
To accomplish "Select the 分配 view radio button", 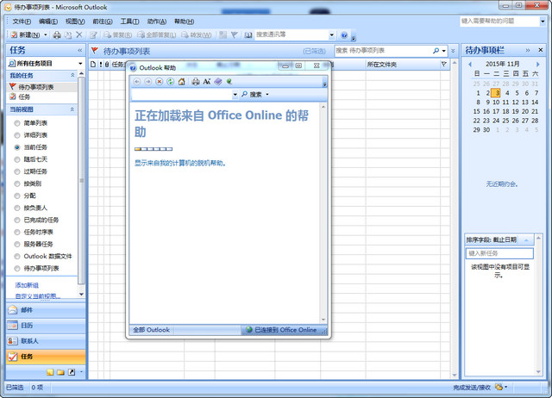I will (x=17, y=196).
